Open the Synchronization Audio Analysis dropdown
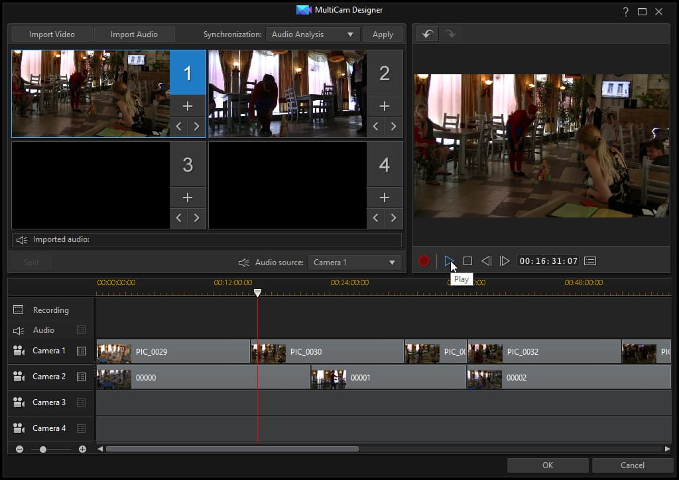Viewport: 679px width, 480px height. [x=312, y=34]
